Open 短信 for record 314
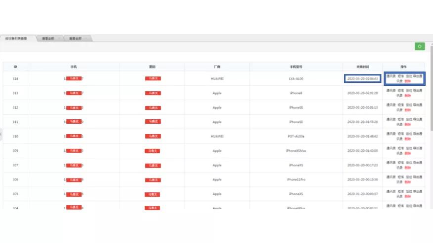 [400, 76]
